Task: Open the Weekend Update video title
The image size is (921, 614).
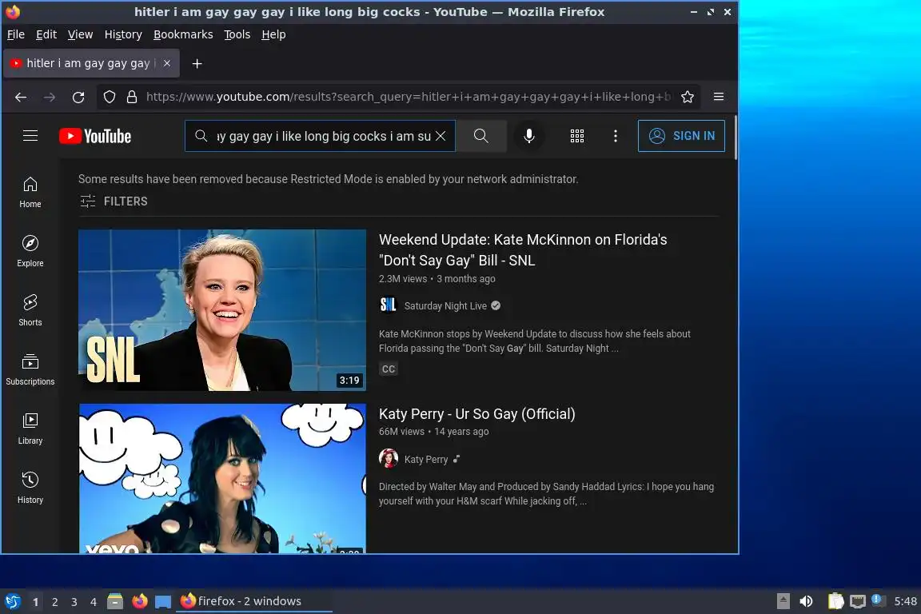Action: coord(523,249)
